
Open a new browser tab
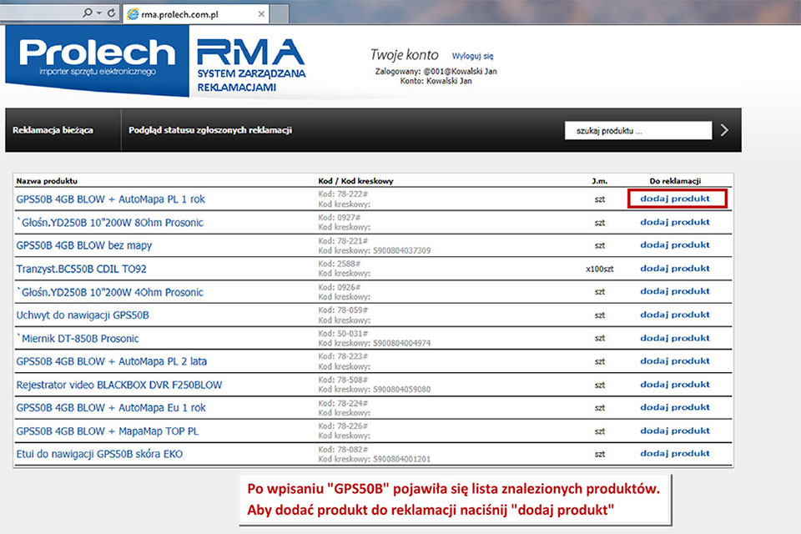[x=279, y=14]
